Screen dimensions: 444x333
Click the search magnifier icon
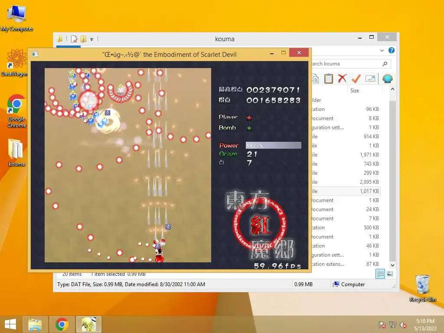(x=385, y=64)
